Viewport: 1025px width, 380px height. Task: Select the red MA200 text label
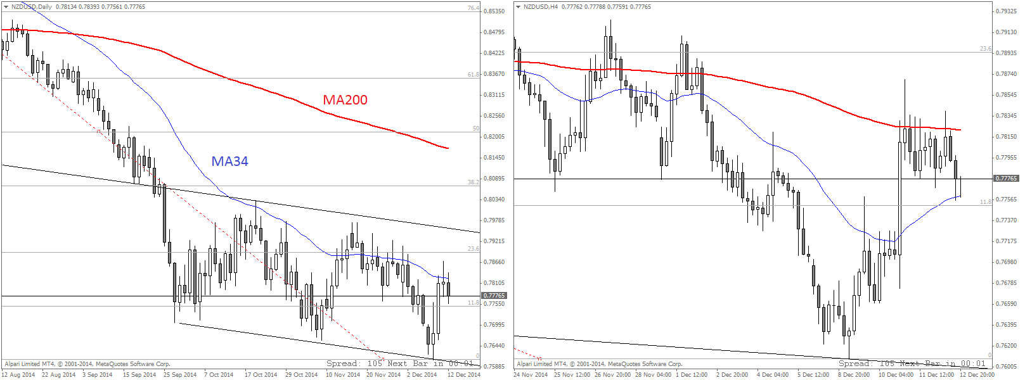[x=345, y=100]
